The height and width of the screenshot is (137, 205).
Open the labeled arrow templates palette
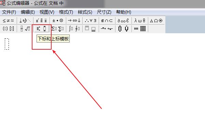(107, 28)
